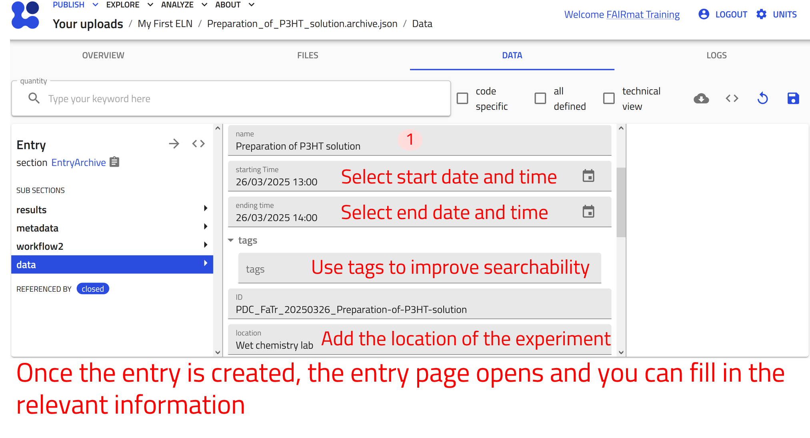Viewport: 810px width, 438px height.
Task: Click the quantity keyword search field
Action: (240, 99)
